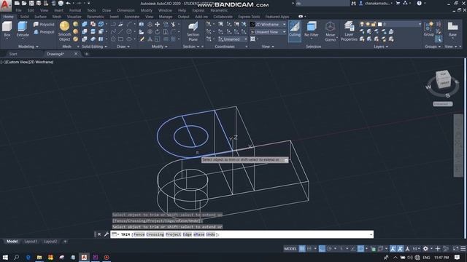Click the Undo arrow in quick access toolbar
This screenshot has height=262, width=467.
coord(68,3)
